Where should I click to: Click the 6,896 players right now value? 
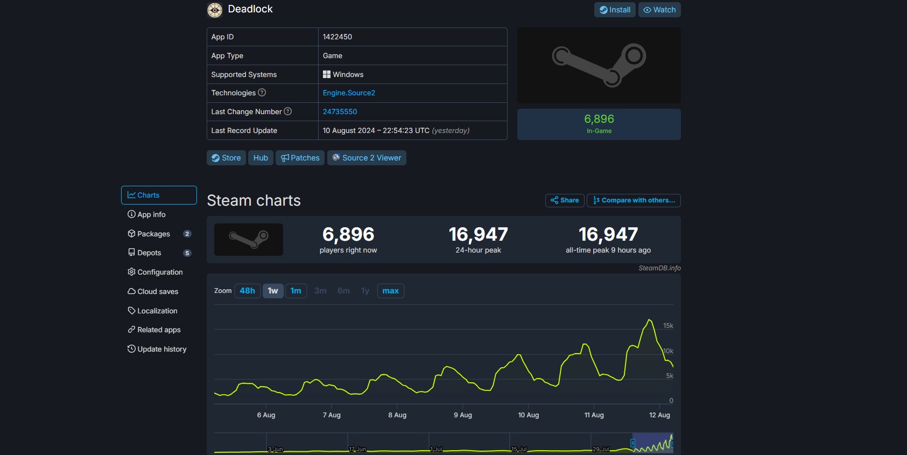coord(348,234)
